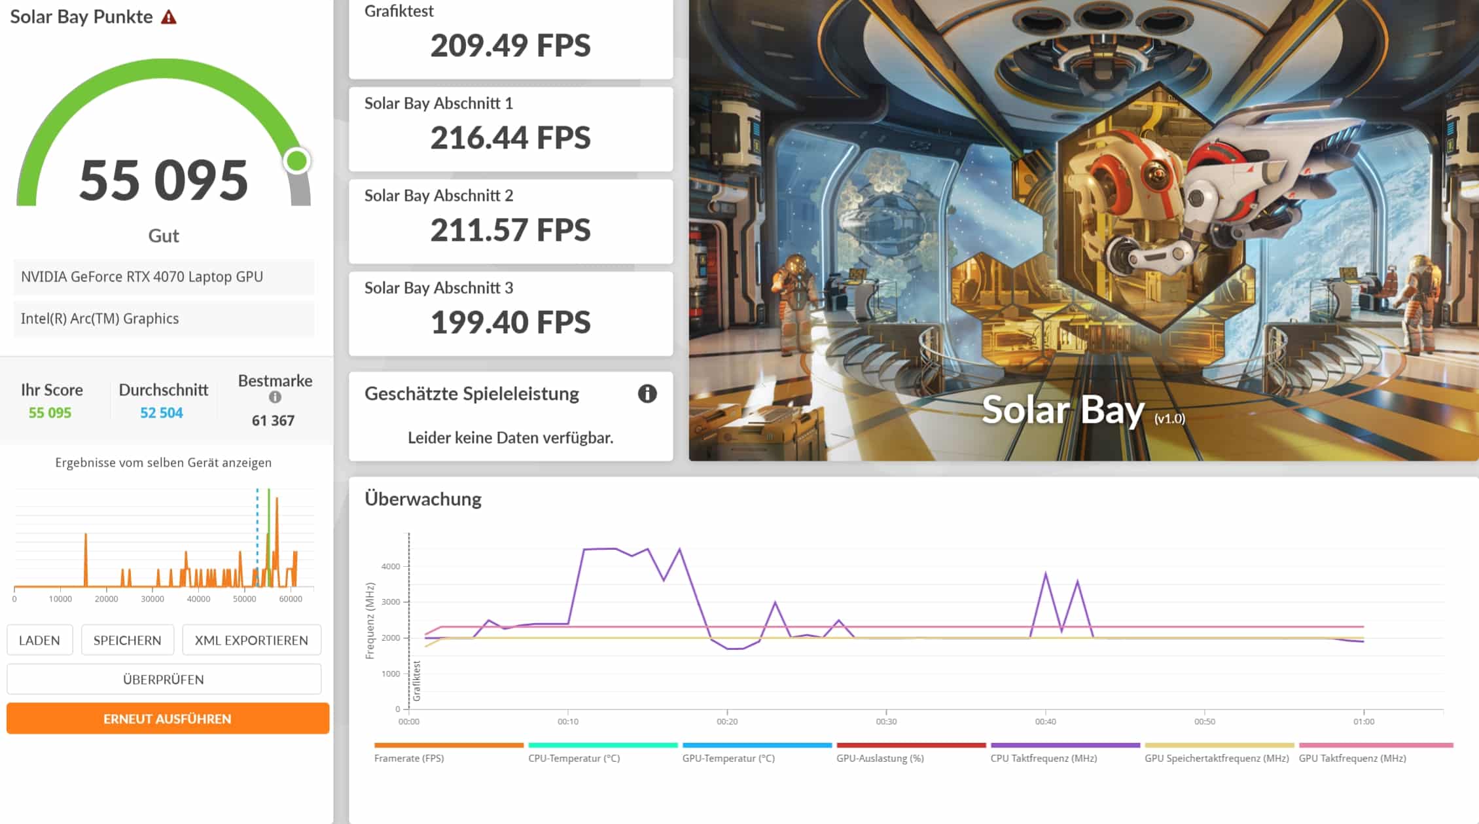The height and width of the screenshot is (824, 1479).
Task: Toggle GPU Speichertaktfrequenz legend entry
Action: (1217, 758)
